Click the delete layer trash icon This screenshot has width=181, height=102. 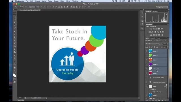(x=165, y=100)
